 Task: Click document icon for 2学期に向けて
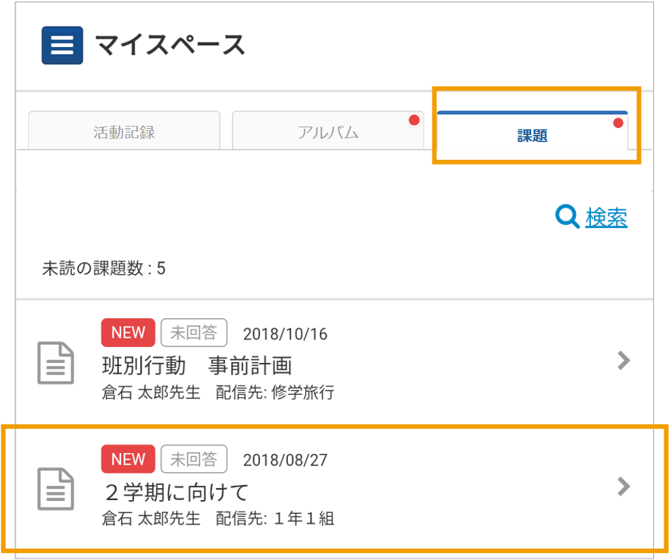point(55,489)
